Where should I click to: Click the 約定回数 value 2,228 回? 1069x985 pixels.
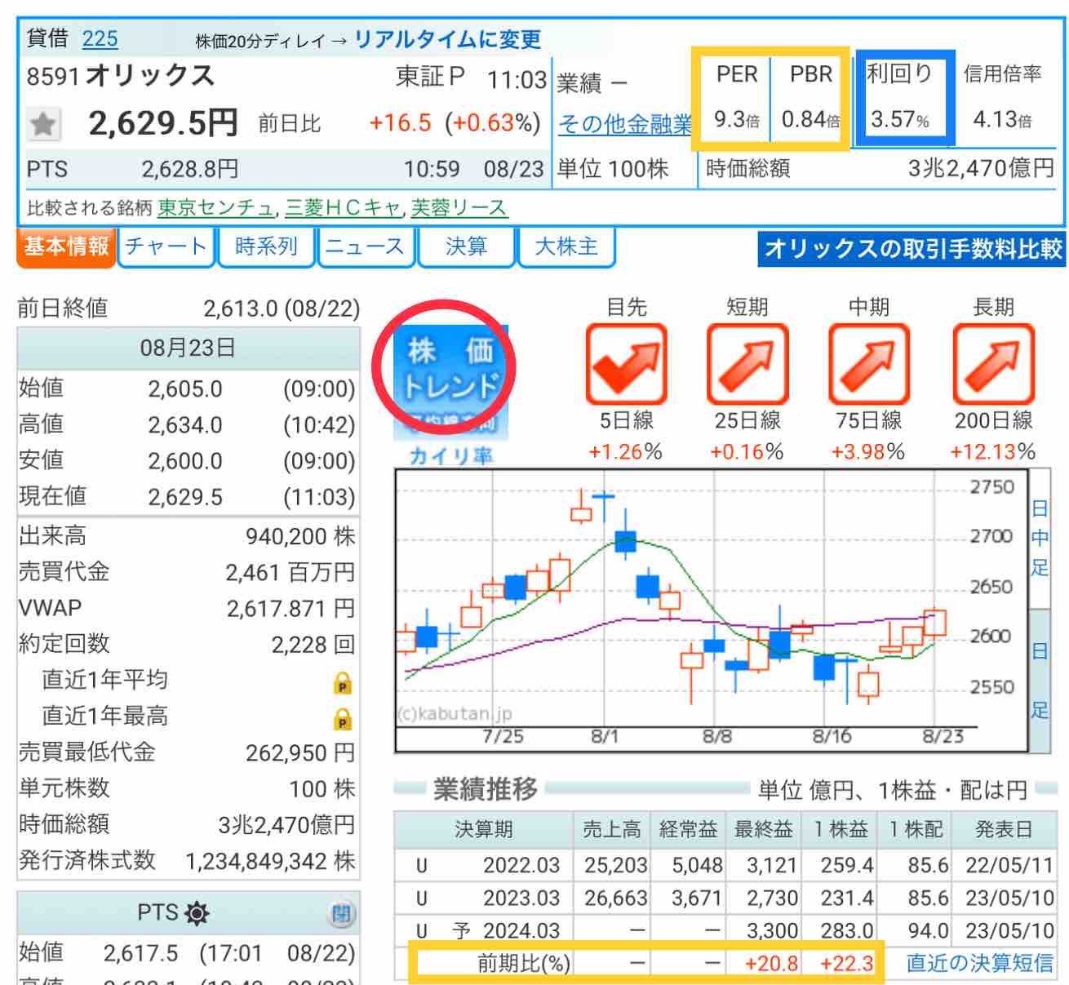(313, 645)
